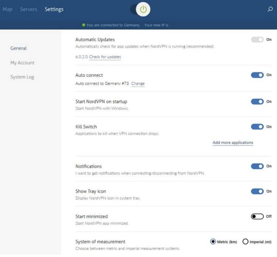Click Add more applications link
Screen dimensions: 277x257
click(233, 143)
